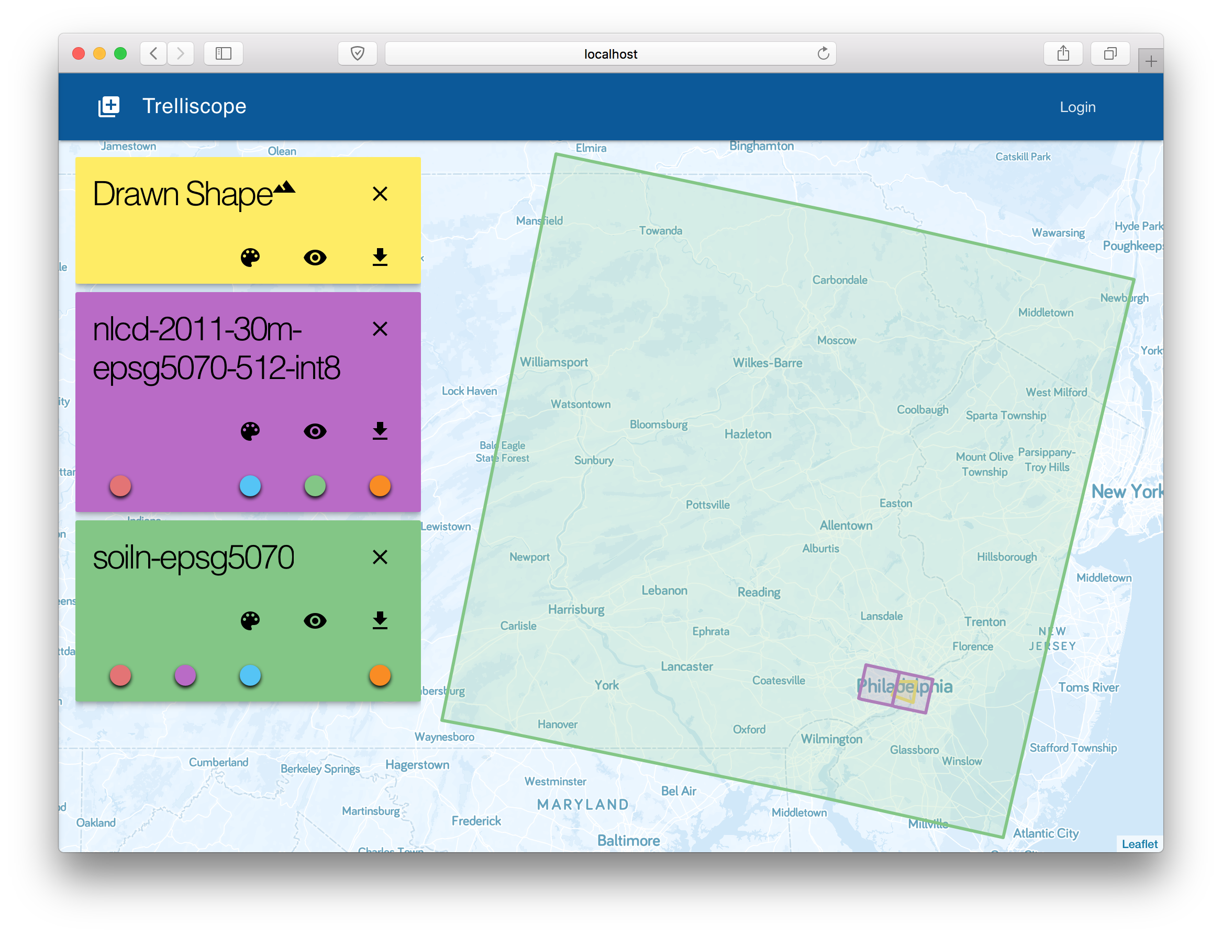Open palette icon on Drawn Shape card
1222x936 pixels.
(x=250, y=258)
